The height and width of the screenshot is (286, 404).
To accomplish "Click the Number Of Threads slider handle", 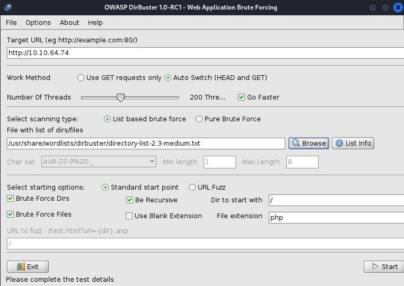I will [120, 97].
